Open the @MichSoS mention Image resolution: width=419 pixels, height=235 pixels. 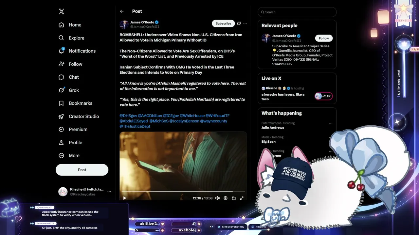tap(159, 121)
